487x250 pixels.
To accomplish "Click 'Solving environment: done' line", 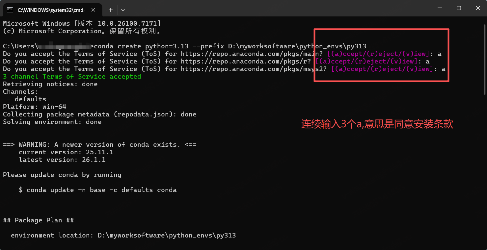I will [x=52, y=122].
